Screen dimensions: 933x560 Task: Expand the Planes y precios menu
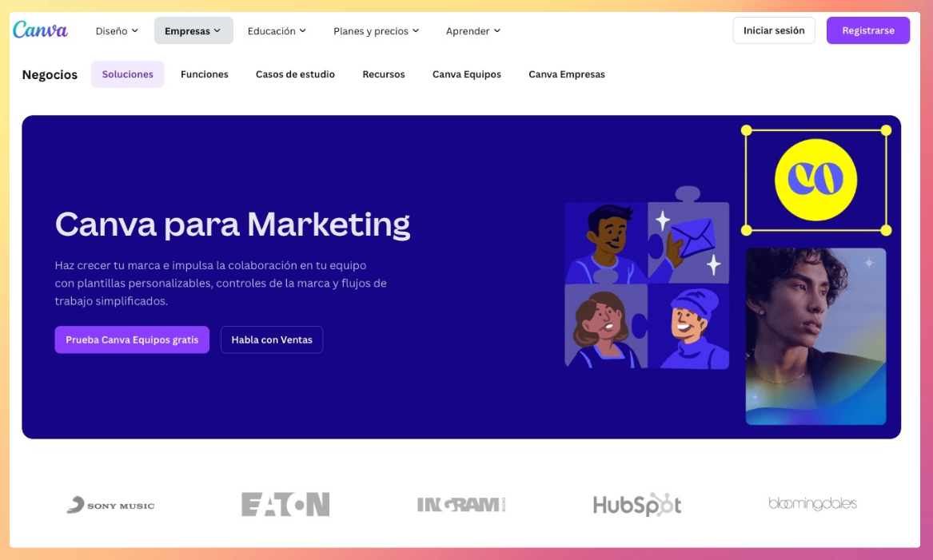click(x=374, y=30)
